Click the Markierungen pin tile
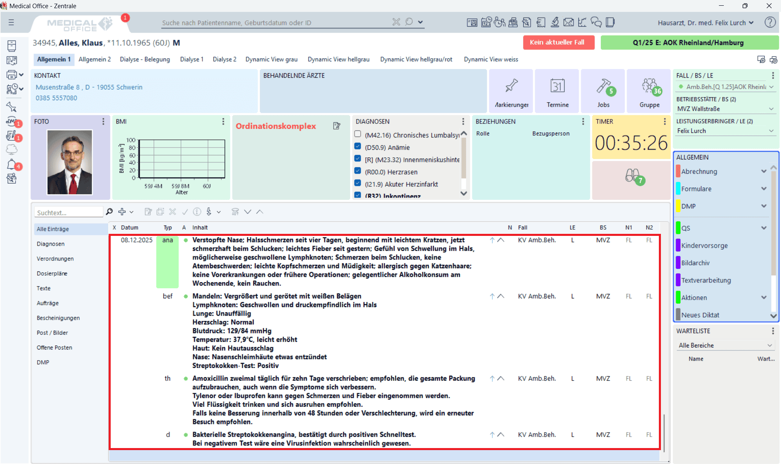The image size is (781, 464). click(x=511, y=91)
